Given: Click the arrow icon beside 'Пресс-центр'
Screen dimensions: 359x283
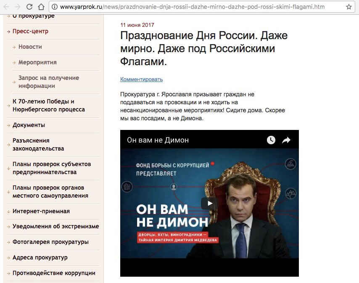Looking at the screenshot, I should pyautogui.click(x=9, y=32).
